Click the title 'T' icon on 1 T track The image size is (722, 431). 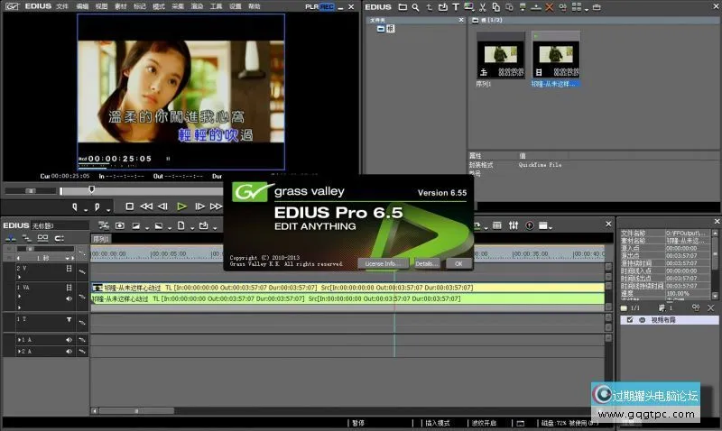(69, 319)
